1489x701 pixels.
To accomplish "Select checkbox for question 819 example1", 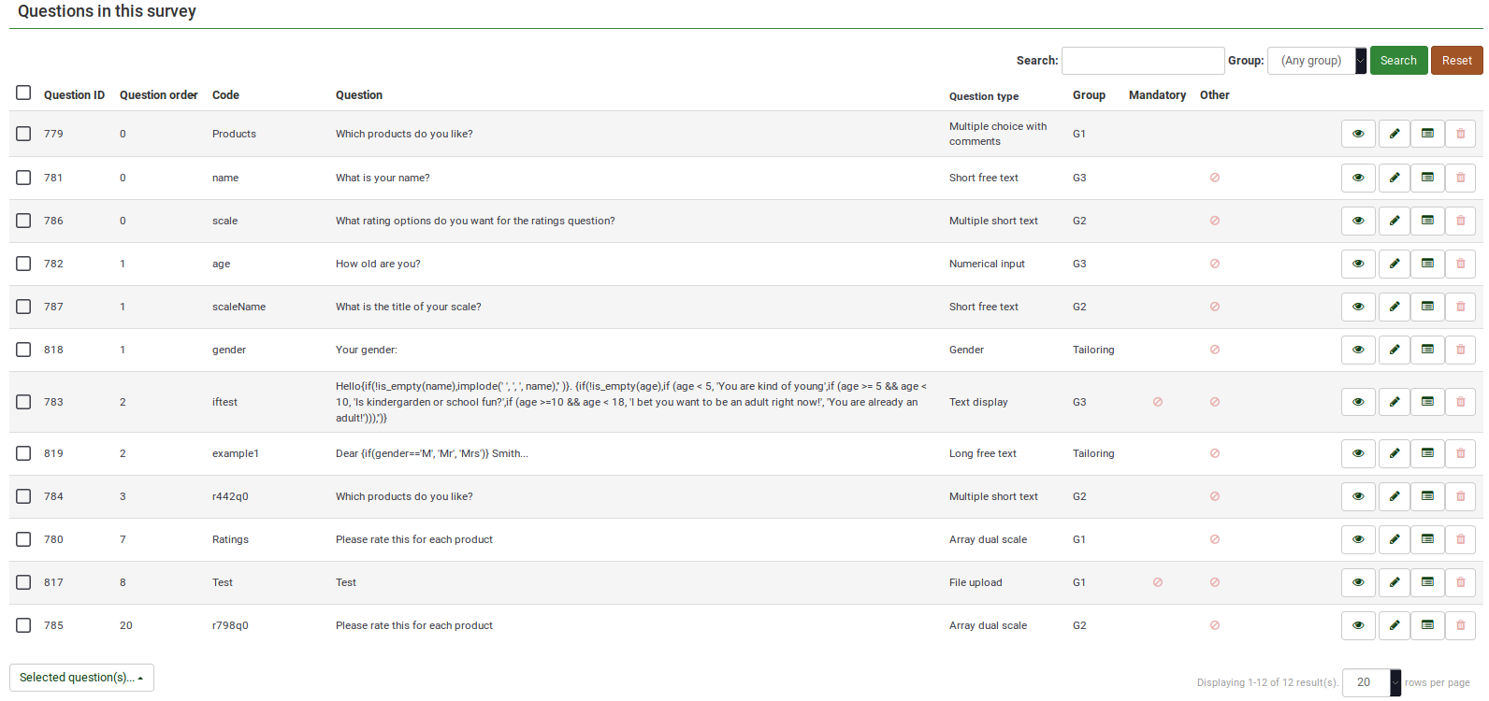I will (x=23, y=453).
